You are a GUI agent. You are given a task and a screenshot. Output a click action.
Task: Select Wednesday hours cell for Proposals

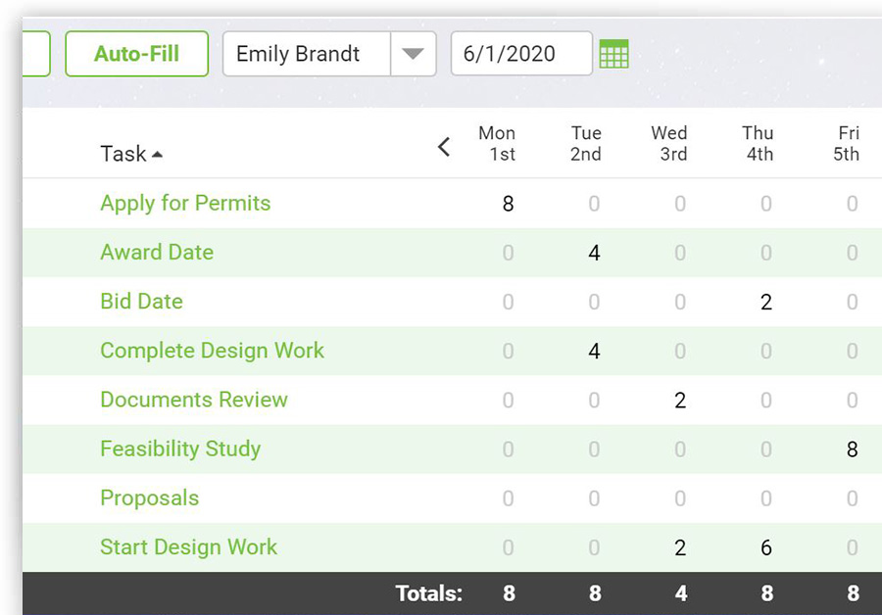click(x=680, y=498)
